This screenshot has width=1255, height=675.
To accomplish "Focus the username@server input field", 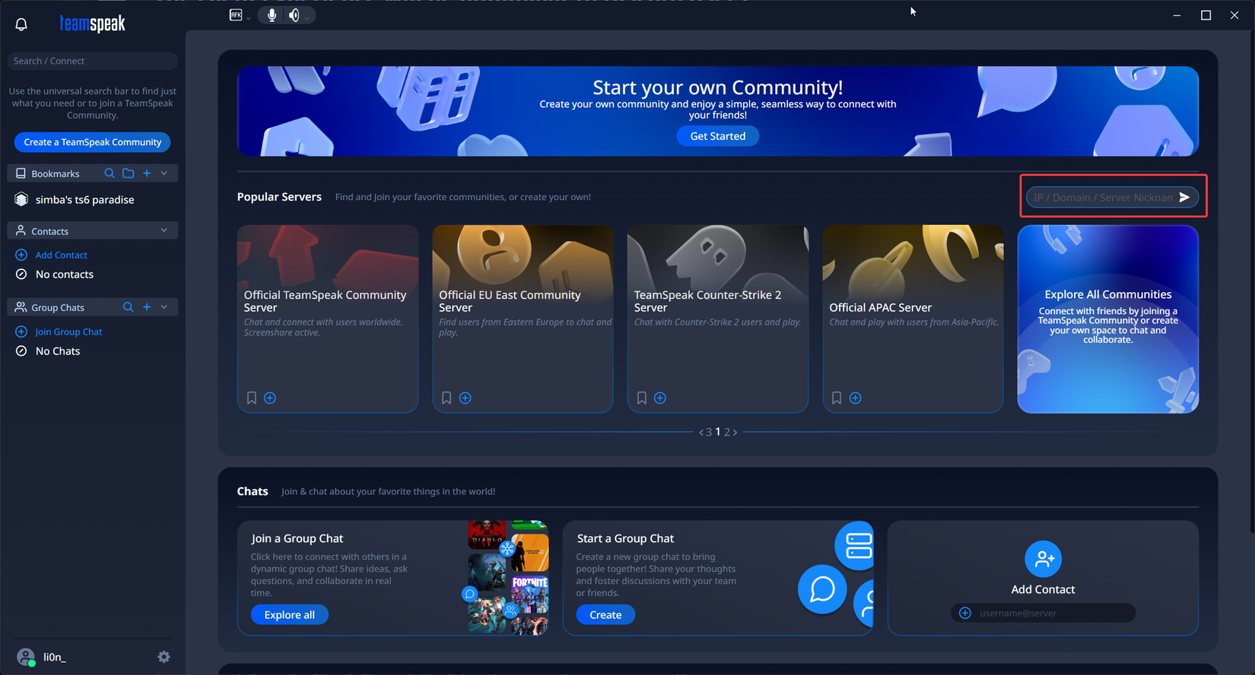I will coord(1043,613).
